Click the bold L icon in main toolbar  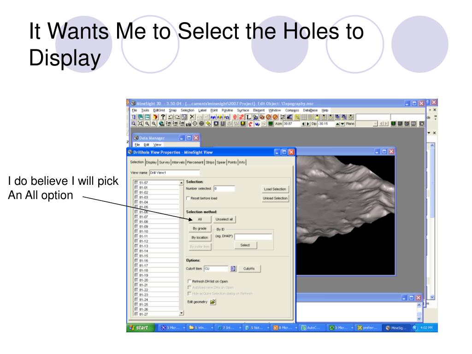coord(248,117)
